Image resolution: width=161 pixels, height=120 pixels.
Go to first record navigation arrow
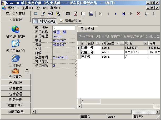click(100, 14)
